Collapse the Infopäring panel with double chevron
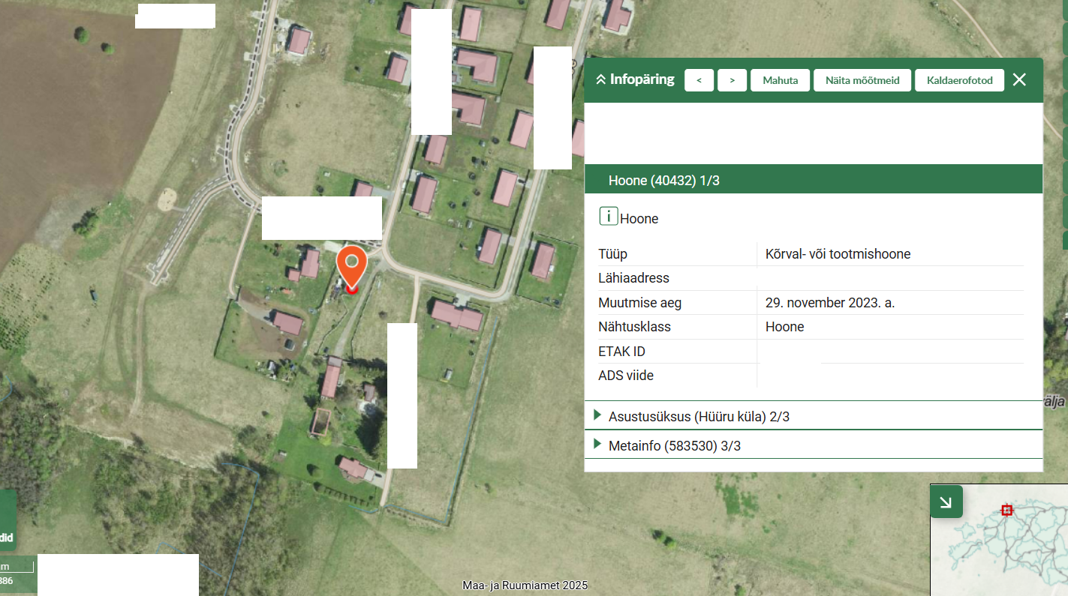The height and width of the screenshot is (596, 1068). [600, 79]
